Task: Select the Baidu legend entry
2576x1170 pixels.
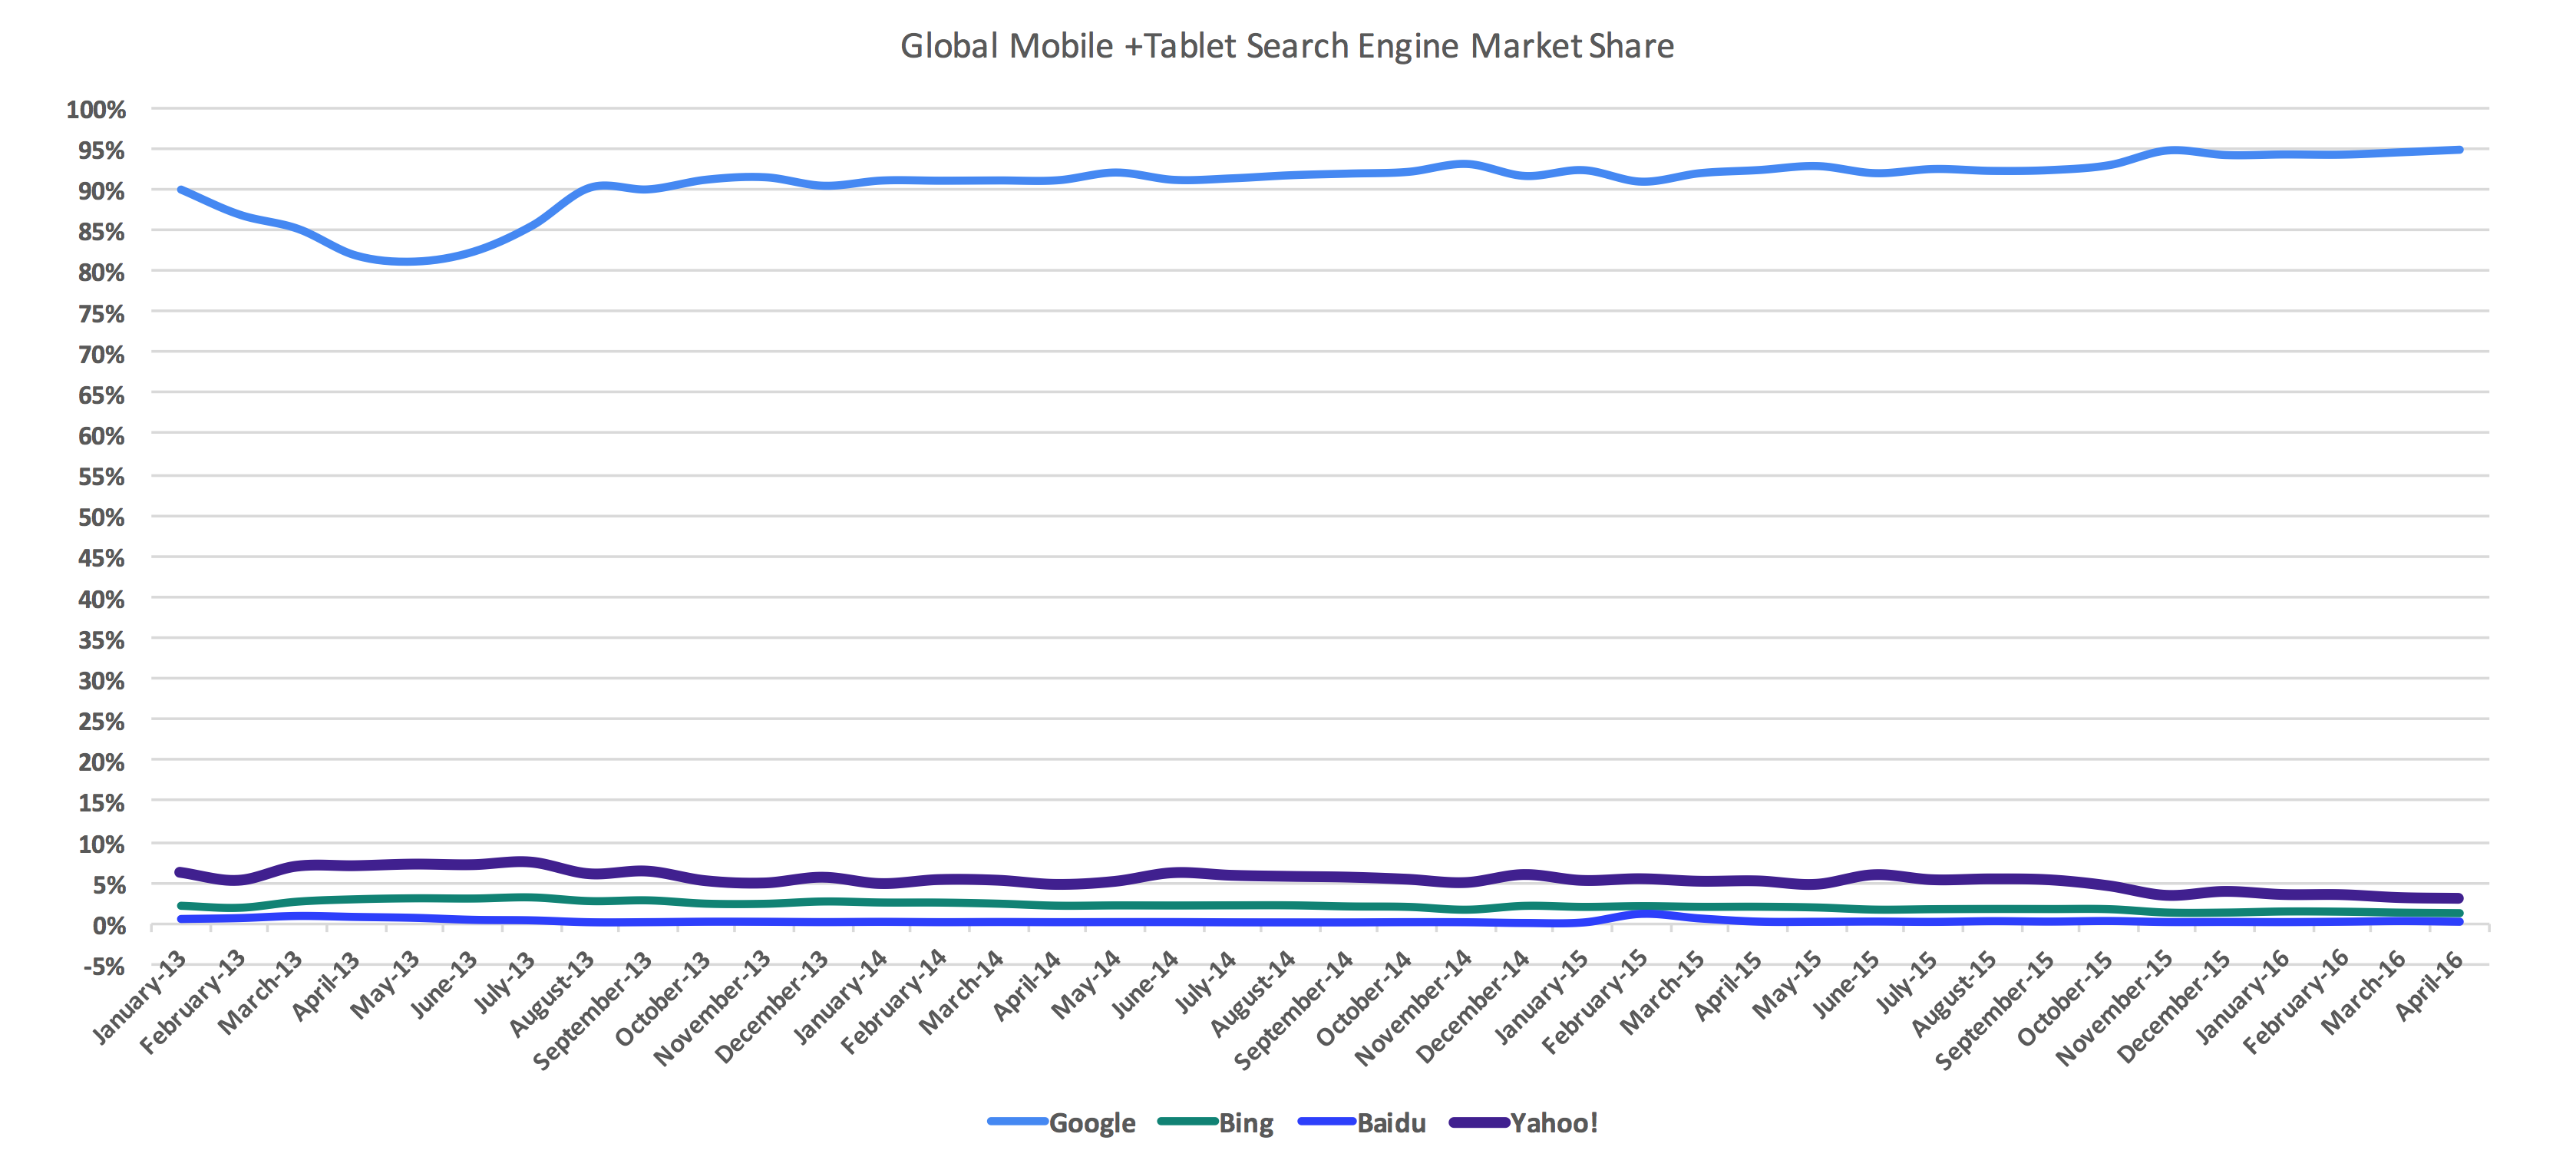Action: click(x=1361, y=1122)
